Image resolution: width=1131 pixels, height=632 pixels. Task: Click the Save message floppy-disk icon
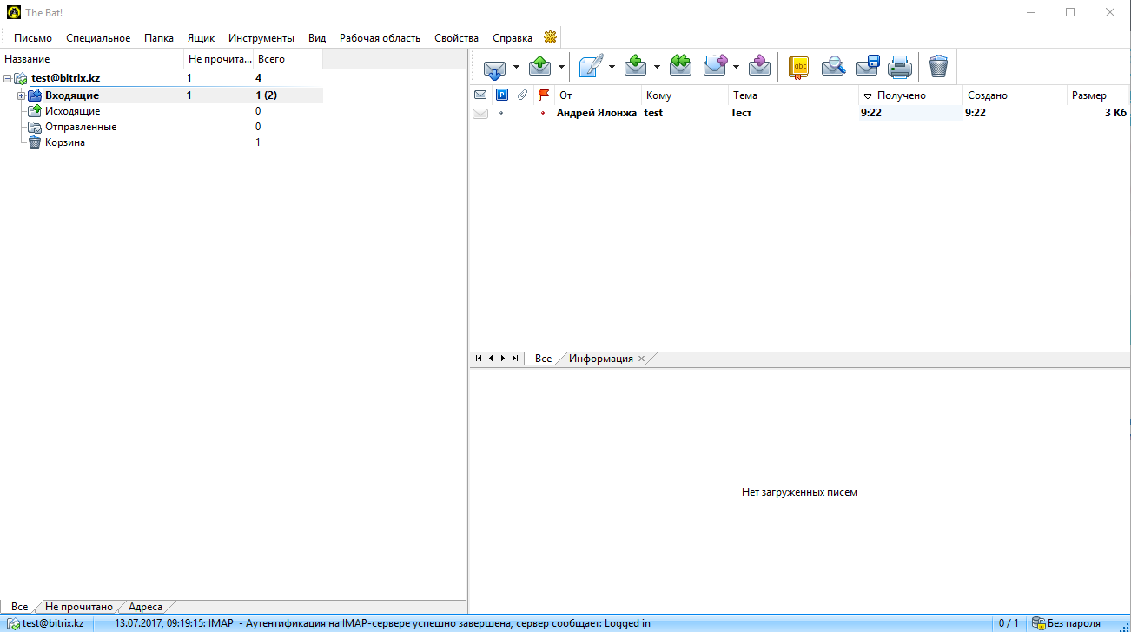pyautogui.click(x=867, y=67)
